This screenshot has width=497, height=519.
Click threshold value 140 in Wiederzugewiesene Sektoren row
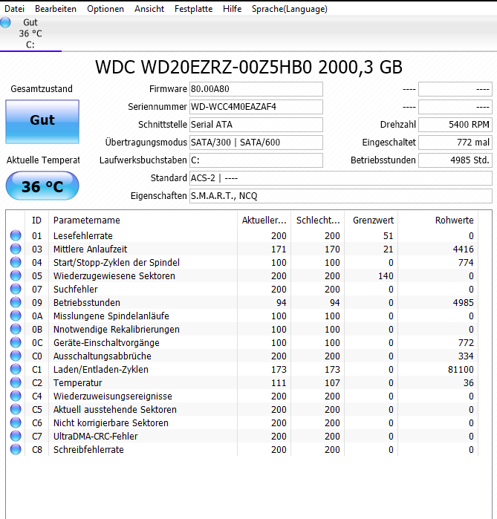tap(386, 275)
